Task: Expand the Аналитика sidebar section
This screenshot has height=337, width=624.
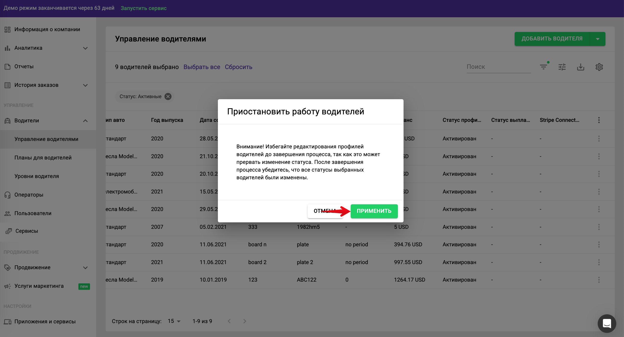Action: [x=85, y=48]
